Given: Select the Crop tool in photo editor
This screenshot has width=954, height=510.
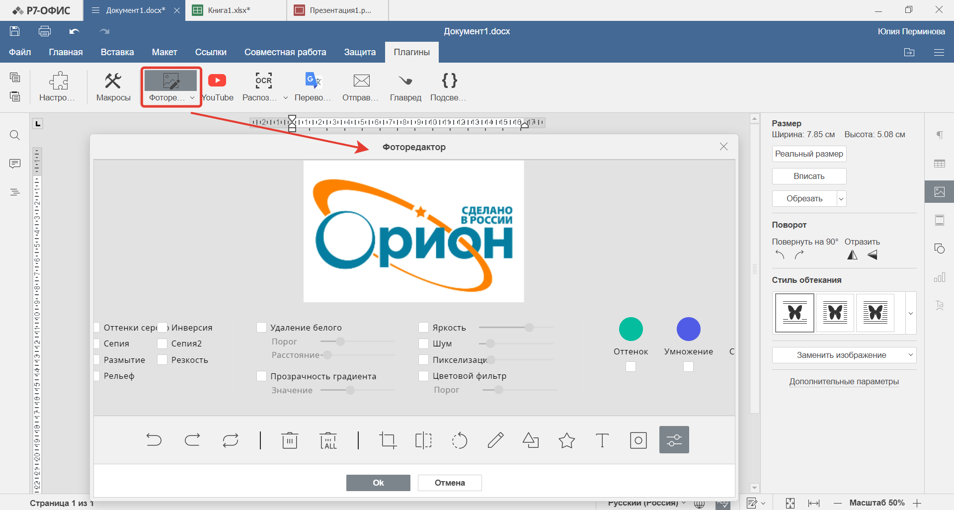Looking at the screenshot, I should (388, 440).
